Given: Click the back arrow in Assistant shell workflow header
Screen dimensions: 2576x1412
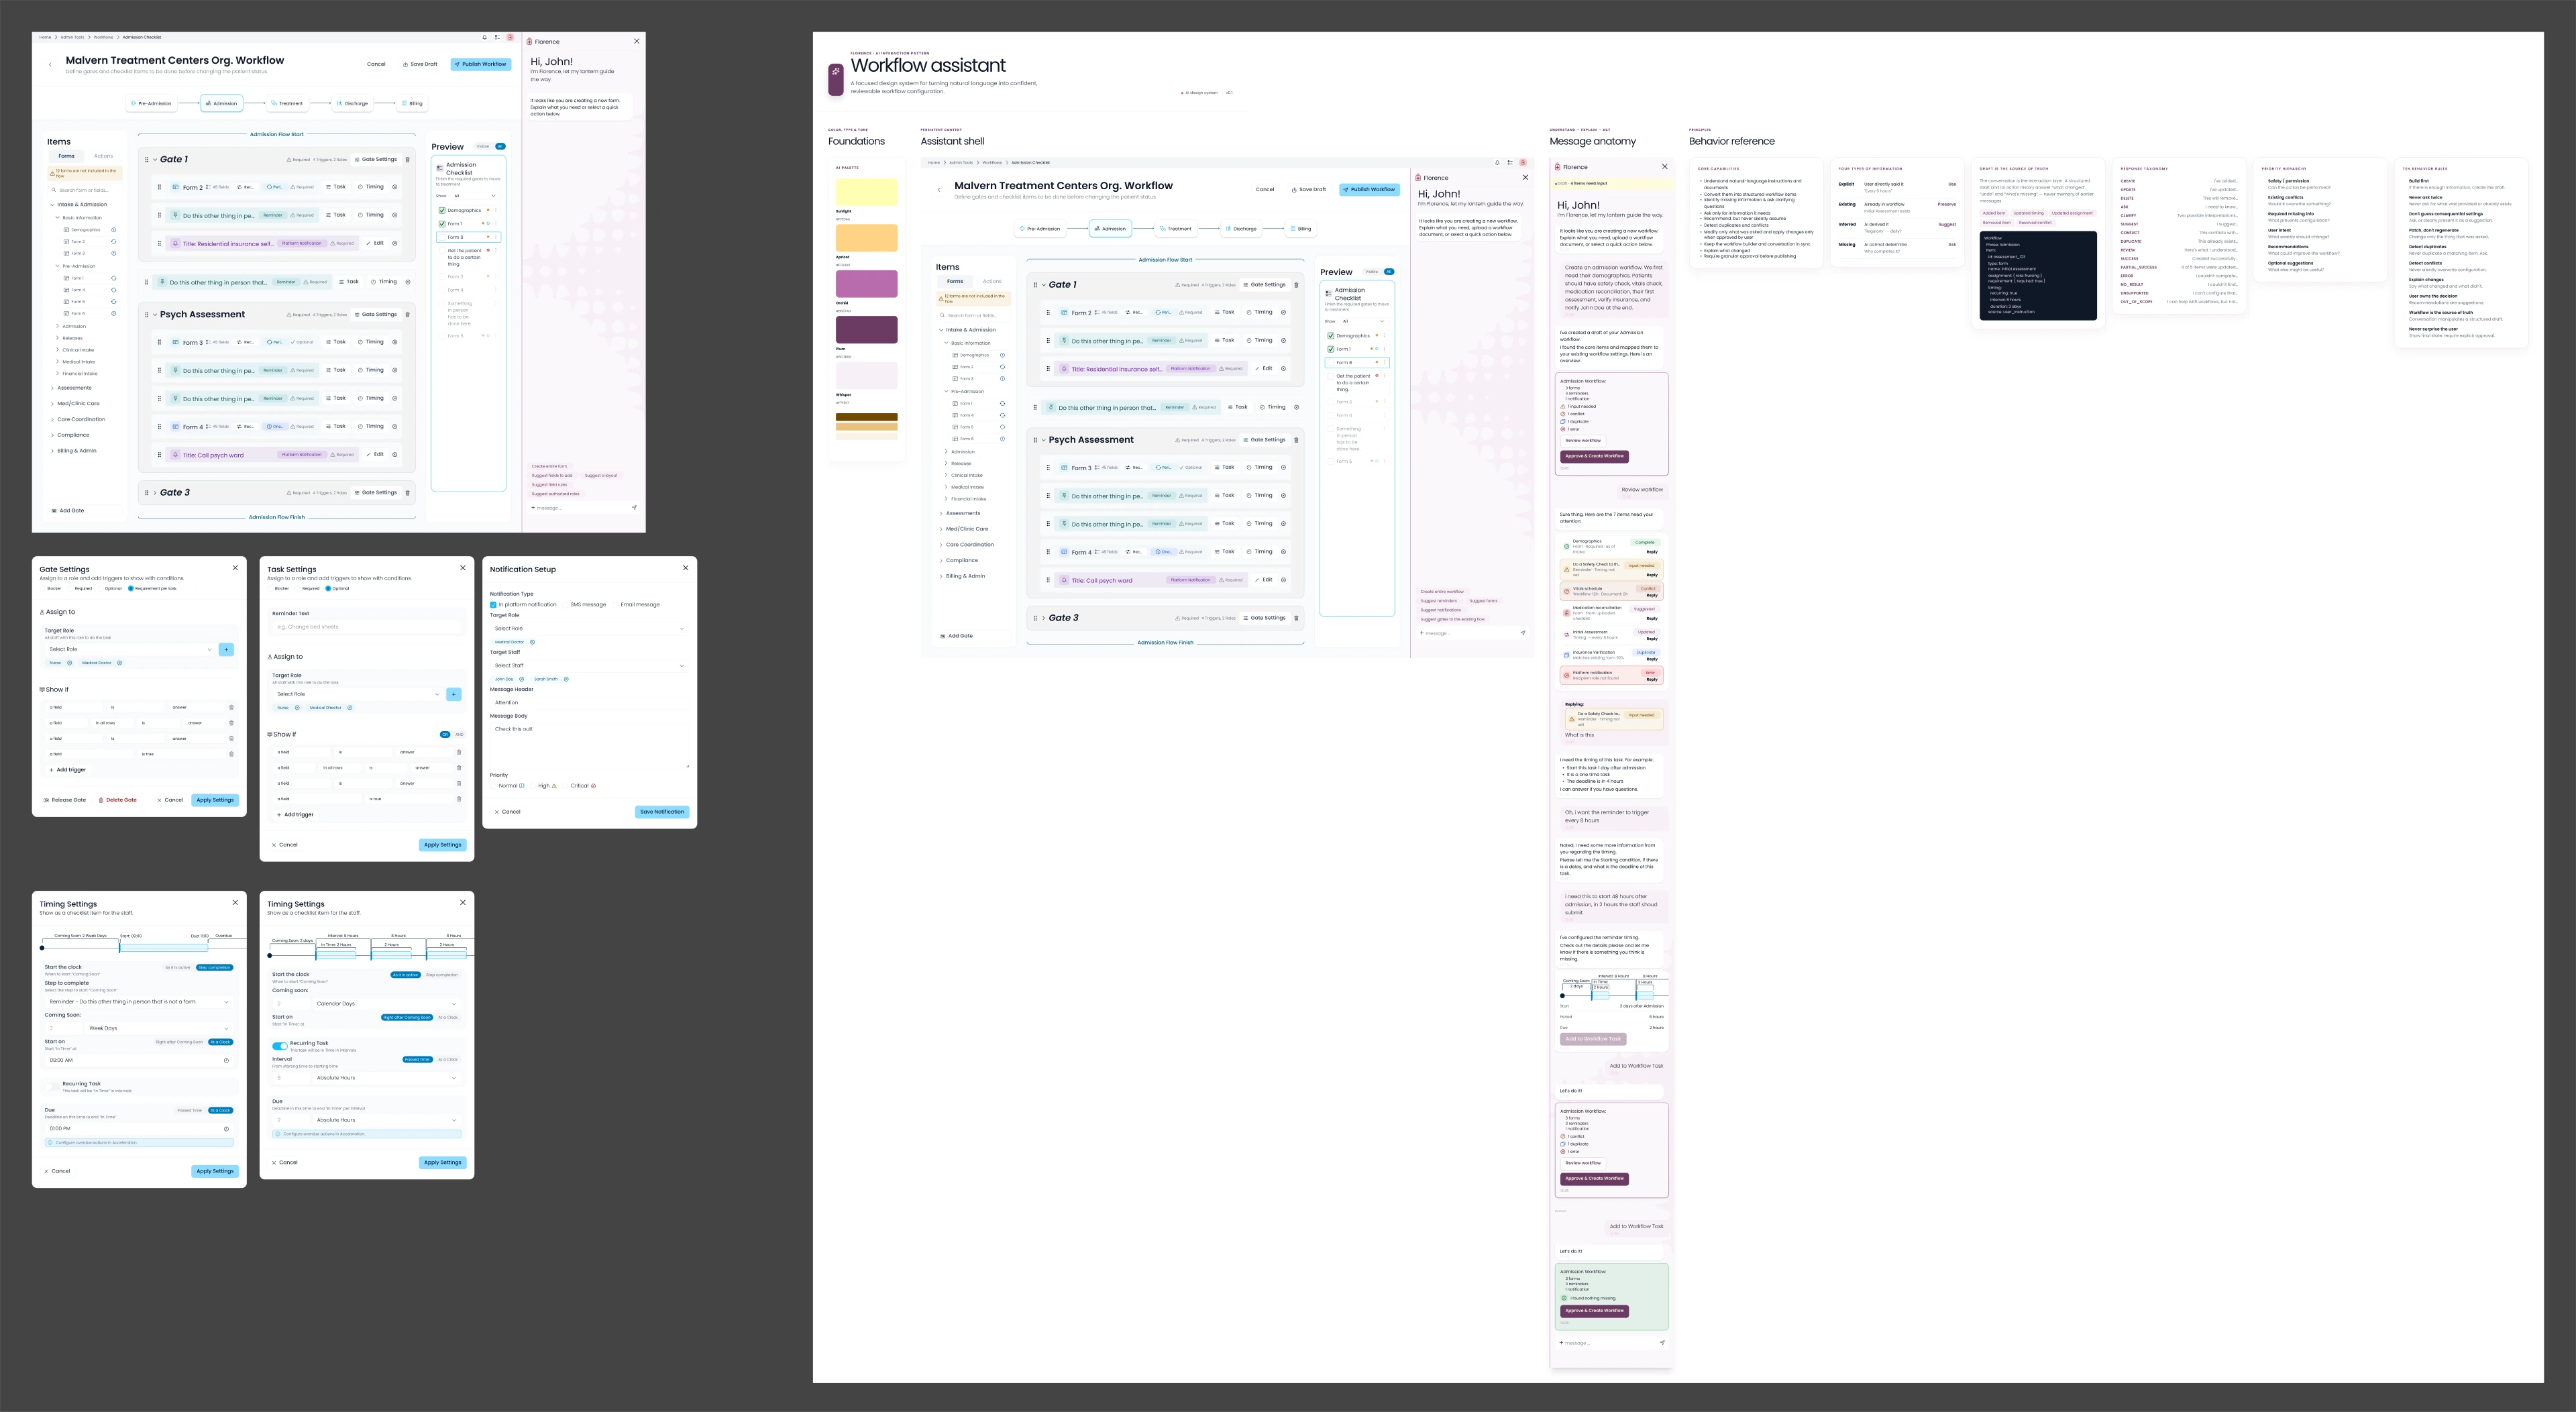Looking at the screenshot, I should pos(939,189).
